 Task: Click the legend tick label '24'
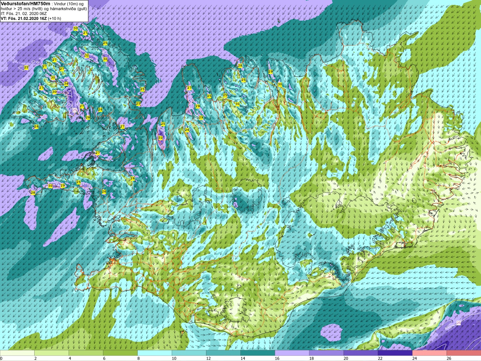[x=414, y=359]
